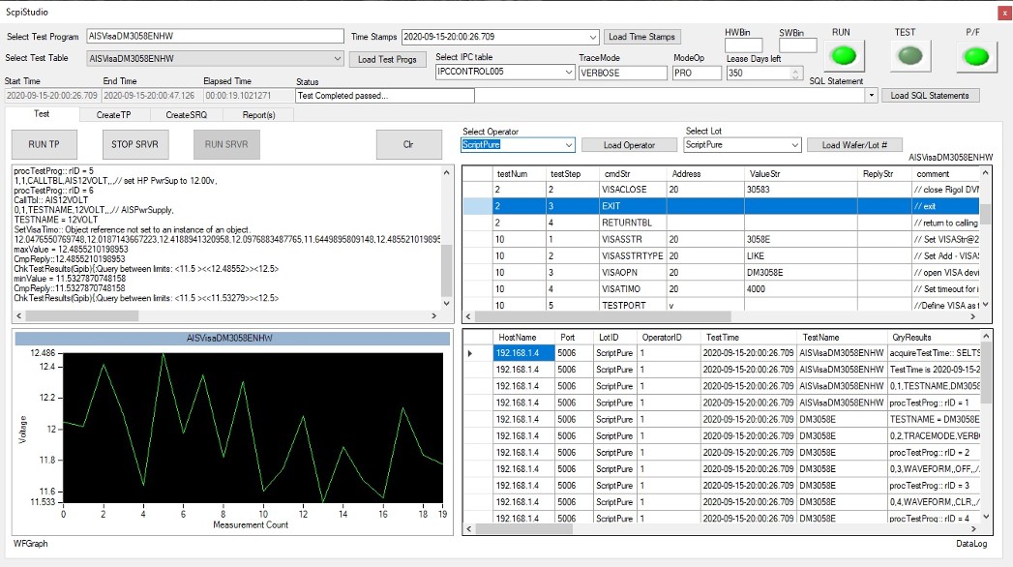Click the TEST indicator light

pos(910,56)
